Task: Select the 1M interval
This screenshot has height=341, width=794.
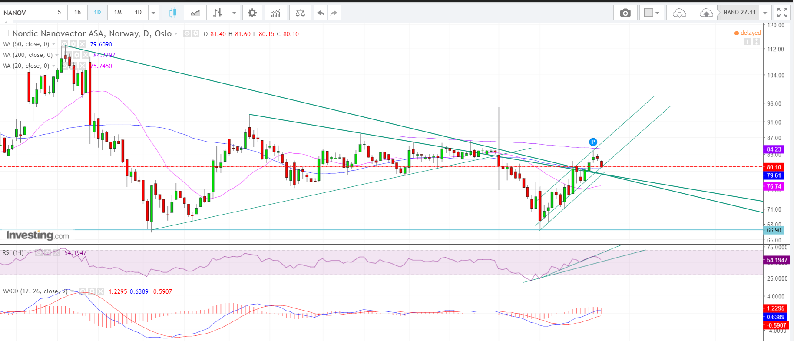Action: coord(118,13)
